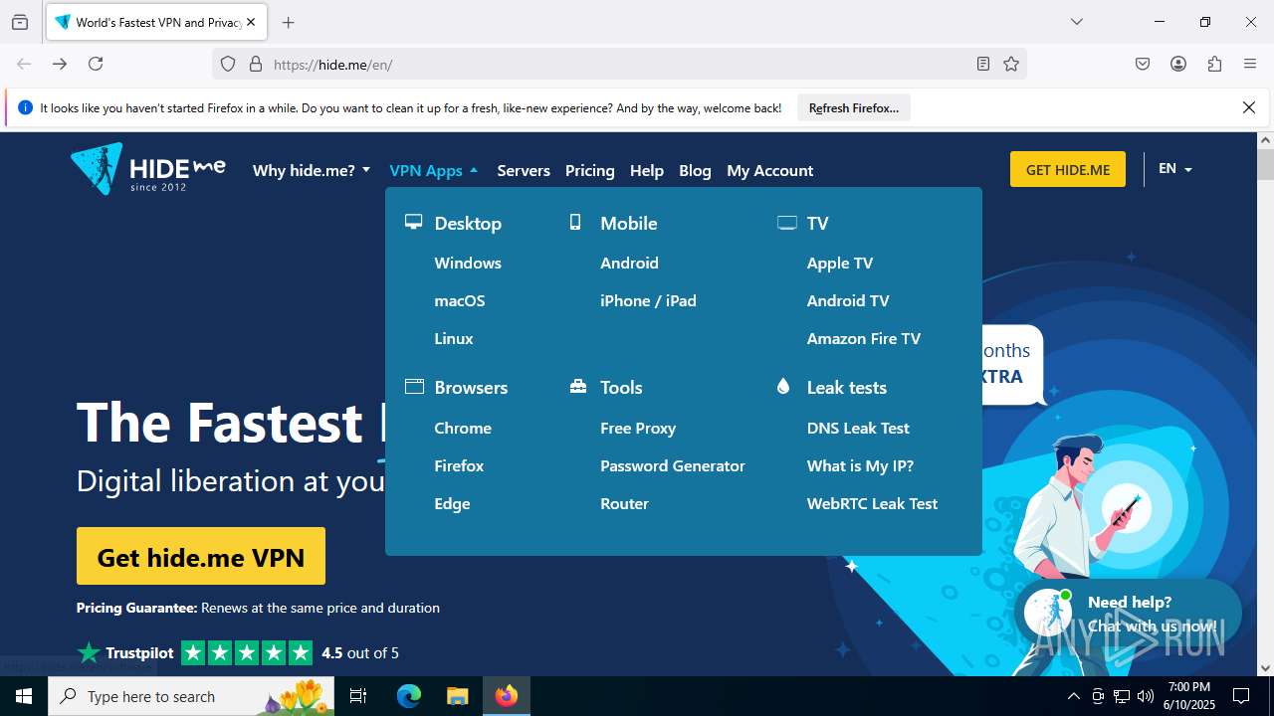Go forward with the browser arrow
The height and width of the screenshot is (716, 1274).
(x=60, y=64)
